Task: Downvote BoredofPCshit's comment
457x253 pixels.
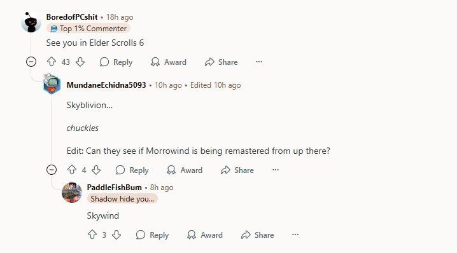Action: (x=80, y=62)
